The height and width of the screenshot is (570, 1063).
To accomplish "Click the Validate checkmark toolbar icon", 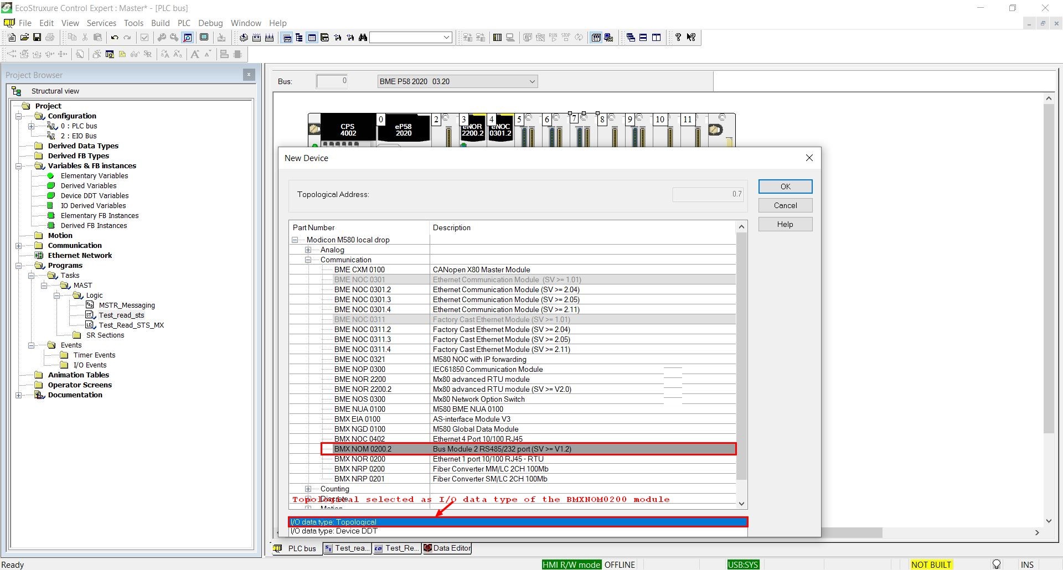I will (x=145, y=38).
